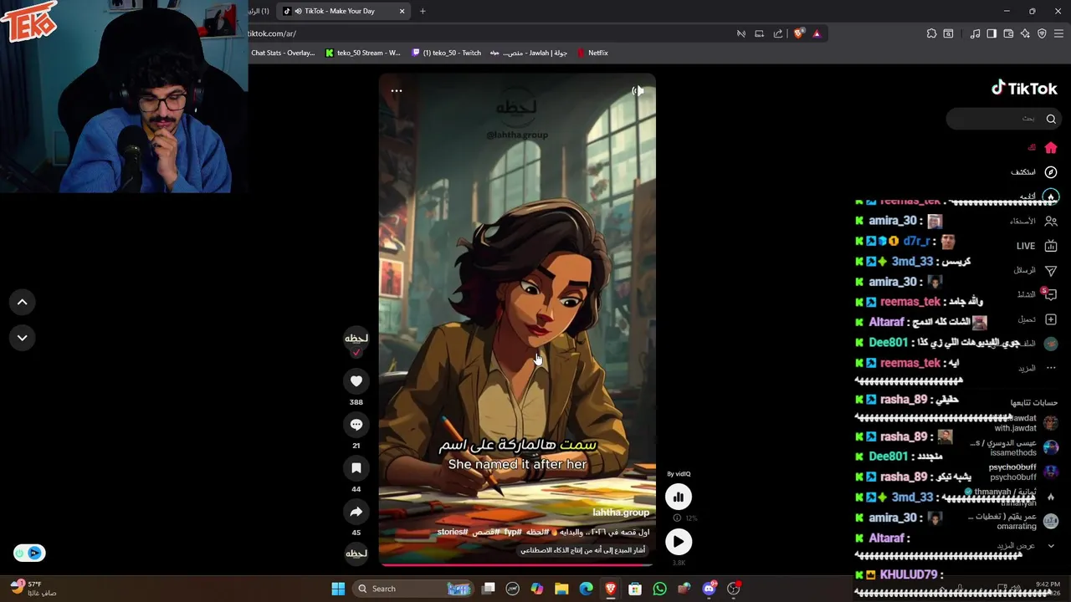1071x602 pixels.
Task: Click the AI-generated content label
Action: click(583, 550)
